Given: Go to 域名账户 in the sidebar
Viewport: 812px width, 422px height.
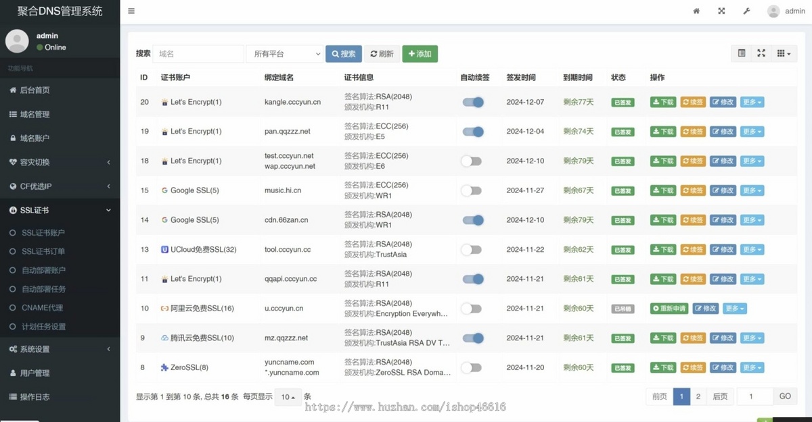Looking at the screenshot, I should click(60, 138).
